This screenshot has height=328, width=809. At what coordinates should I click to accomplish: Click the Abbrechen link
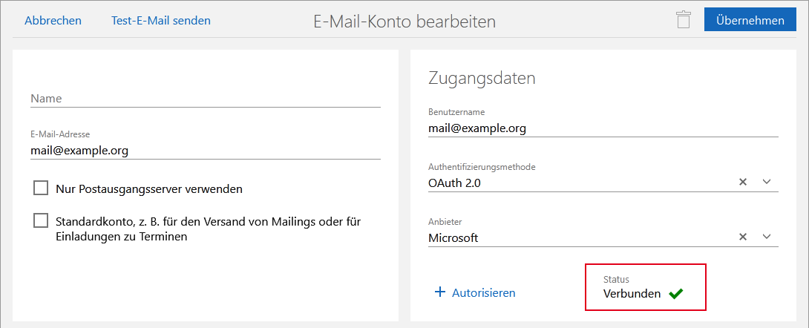[53, 21]
